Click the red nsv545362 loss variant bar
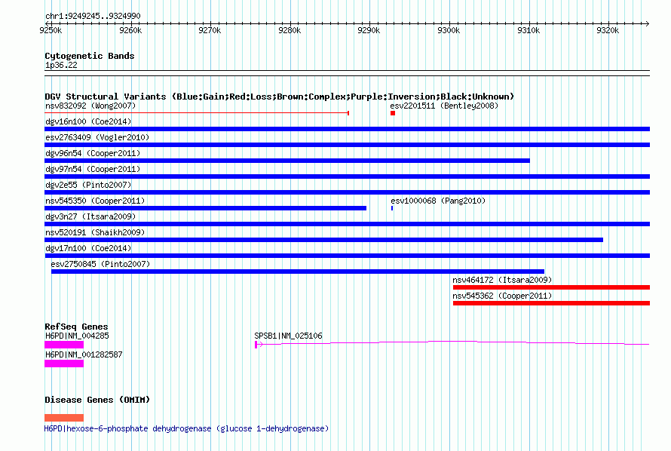The image size is (671, 451). [x=550, y=303]
